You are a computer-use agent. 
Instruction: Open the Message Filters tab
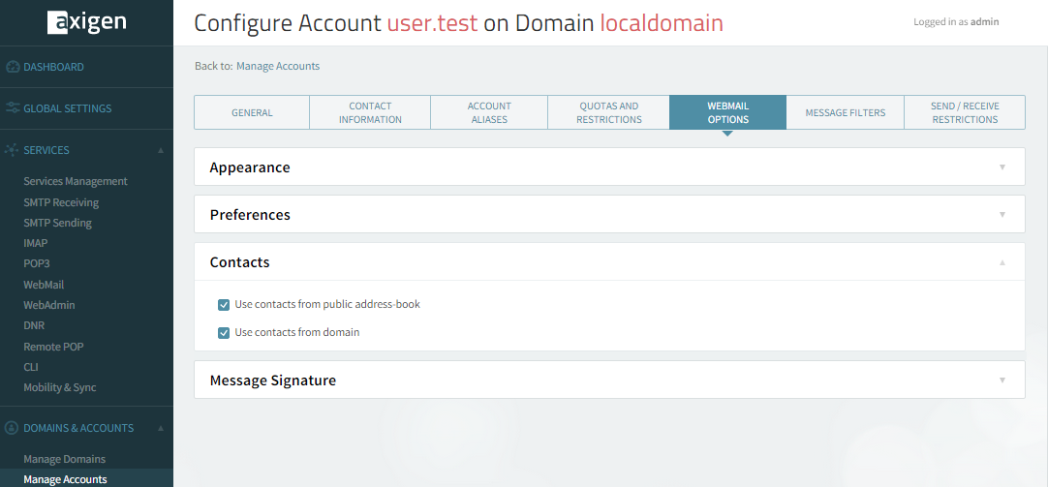tap(845, 112)
